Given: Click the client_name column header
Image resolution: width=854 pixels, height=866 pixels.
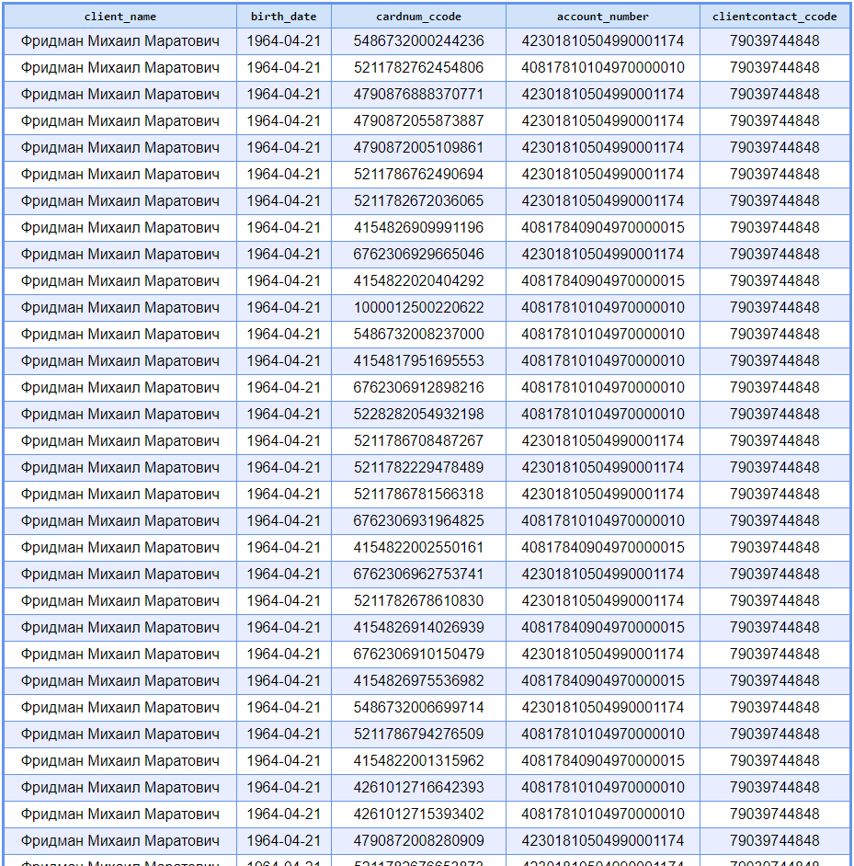Looking at the screenshot, I should click(x=120, y=17).
